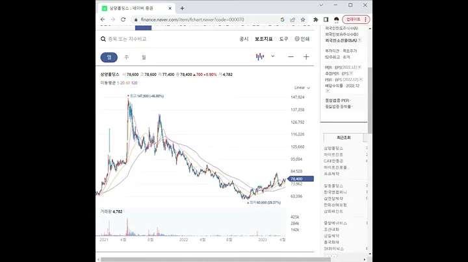Expand help icon under 배당수익률
This screenshot has width=468, height=262.
(328, 91)
